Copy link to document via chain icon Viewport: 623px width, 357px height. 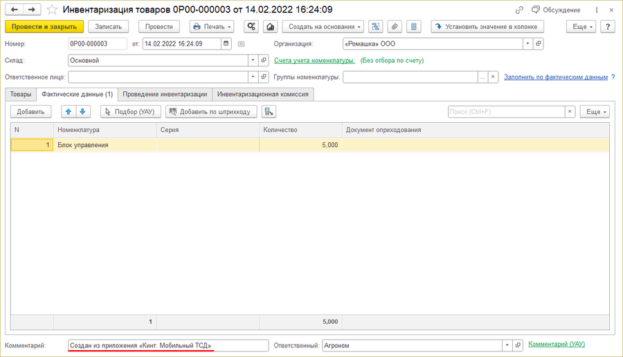tap(519, 10)
